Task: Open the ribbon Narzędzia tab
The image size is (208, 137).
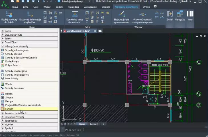Action: point(74,7)
